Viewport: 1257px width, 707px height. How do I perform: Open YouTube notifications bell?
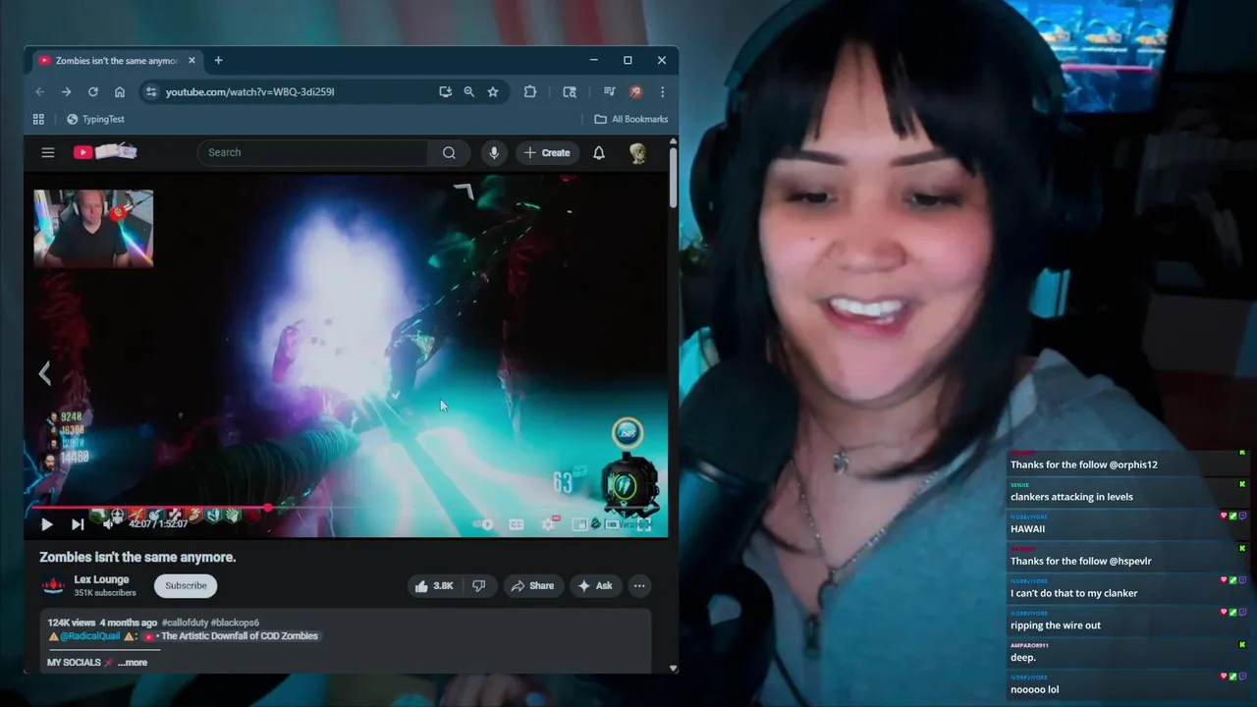[x=599, y=152]
